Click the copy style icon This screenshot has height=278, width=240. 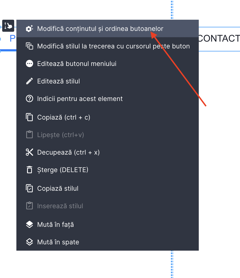coord(29,189)
